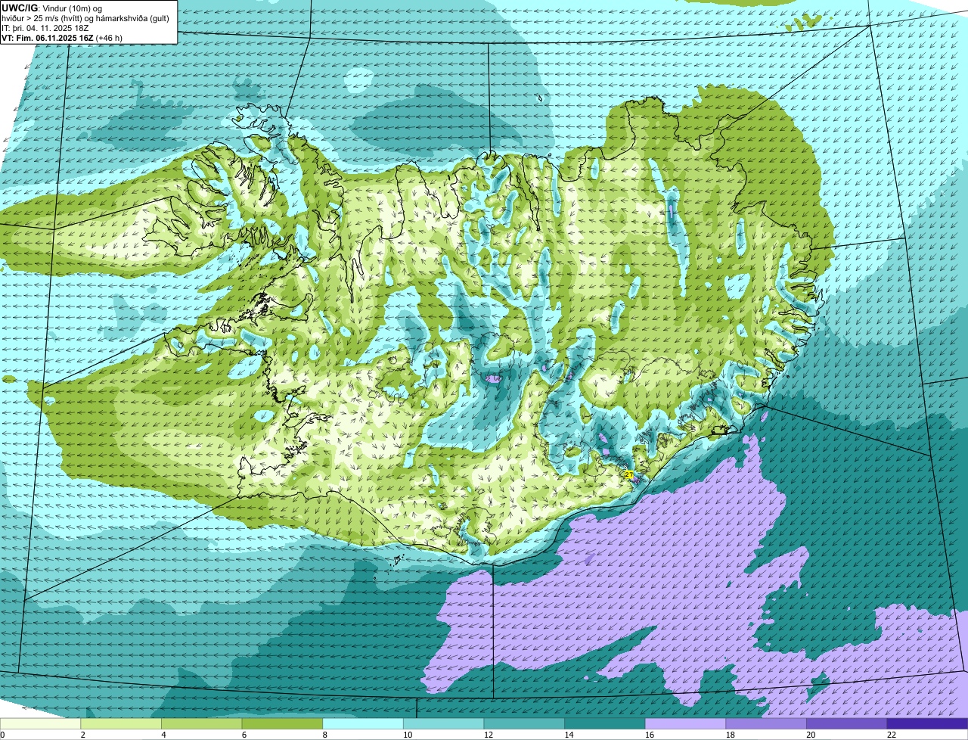Image resolution: width=968 pixels, height=740 pixels.
Task: Click the legend scale label "2"
Action: tap(82, 735)
